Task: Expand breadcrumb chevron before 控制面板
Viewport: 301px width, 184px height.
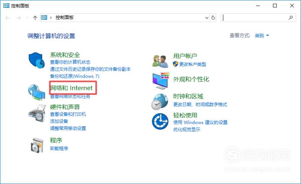Action: [x=51, y=18]
